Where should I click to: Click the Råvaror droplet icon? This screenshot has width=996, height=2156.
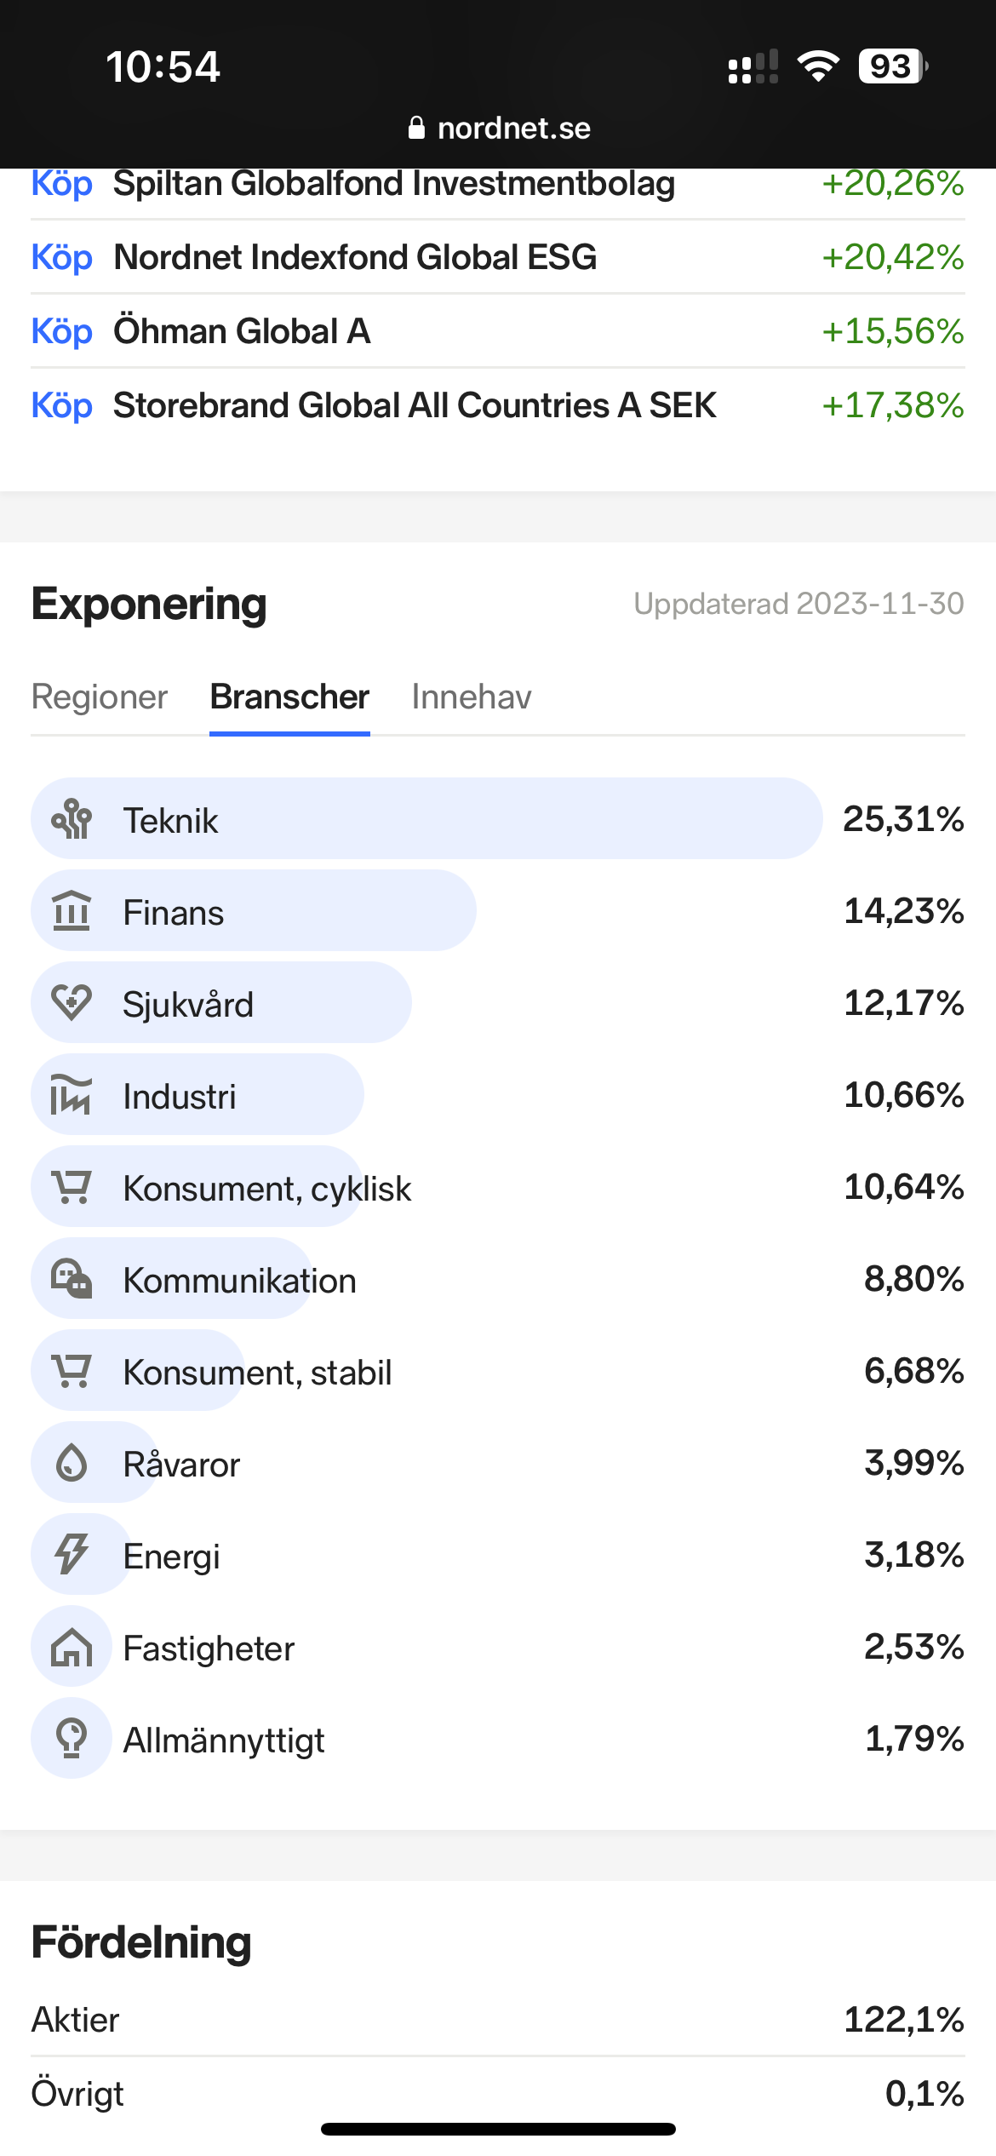point(72,1463)
